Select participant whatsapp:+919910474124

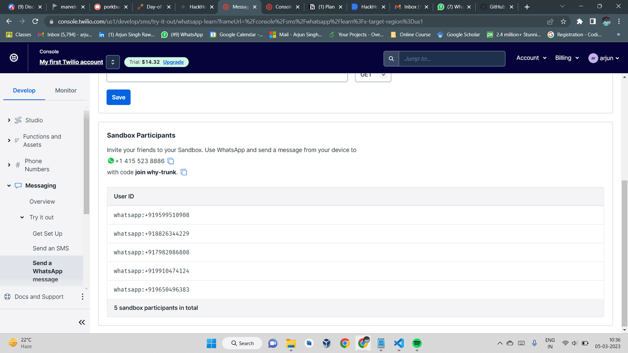355,271
